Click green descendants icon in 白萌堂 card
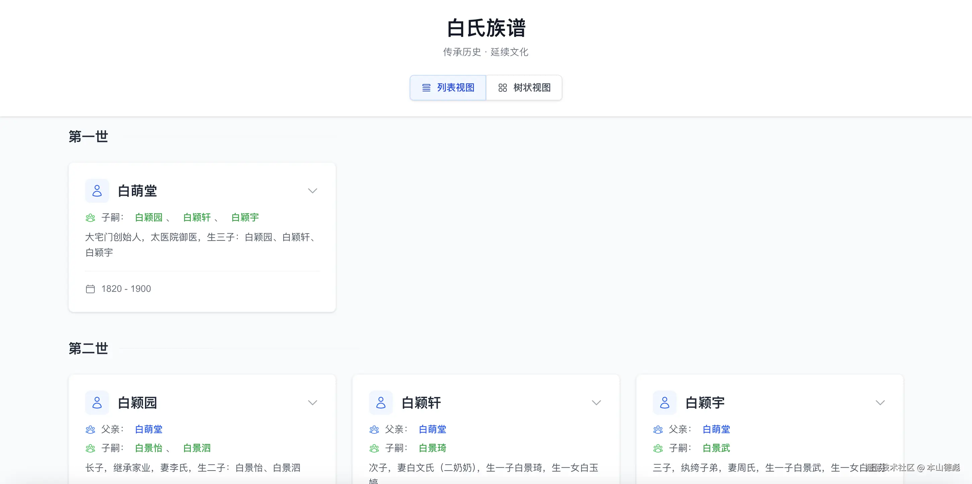The width and height of the screenshot is (972, 484). click(90, 218)
